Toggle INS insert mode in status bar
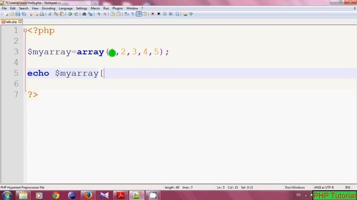The image size is (357, 200). coord(348,188)
